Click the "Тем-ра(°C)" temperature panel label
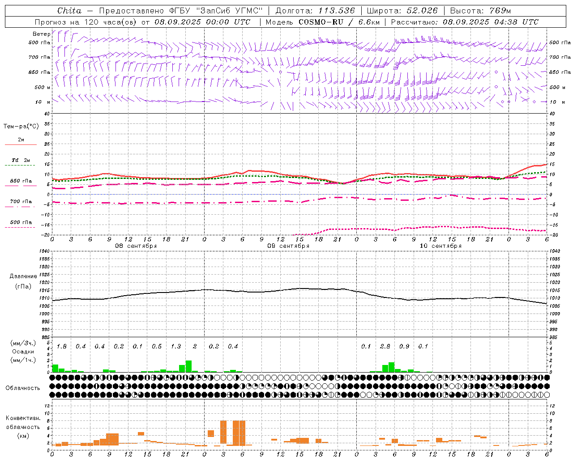This screenshot has height=458, width=573. [21, 127]
